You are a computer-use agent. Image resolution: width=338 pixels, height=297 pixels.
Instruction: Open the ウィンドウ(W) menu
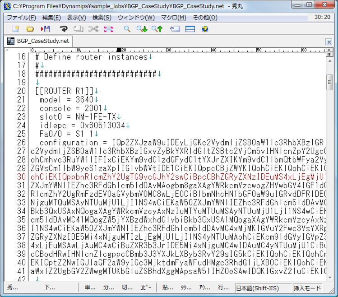click(x=136, y=18)
